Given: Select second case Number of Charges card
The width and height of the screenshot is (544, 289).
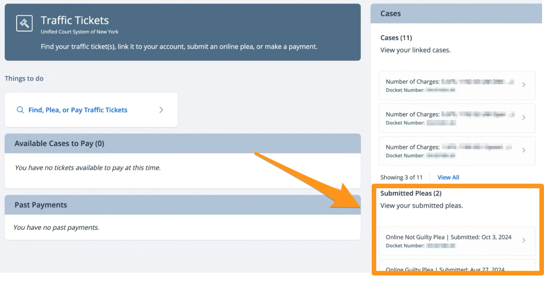Looking at the screenshot, I should tap(457, 118).
